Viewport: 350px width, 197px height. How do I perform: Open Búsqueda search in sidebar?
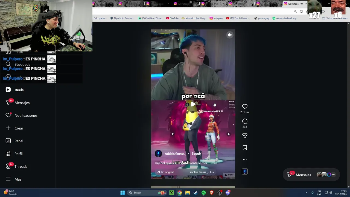pos(18,64)
